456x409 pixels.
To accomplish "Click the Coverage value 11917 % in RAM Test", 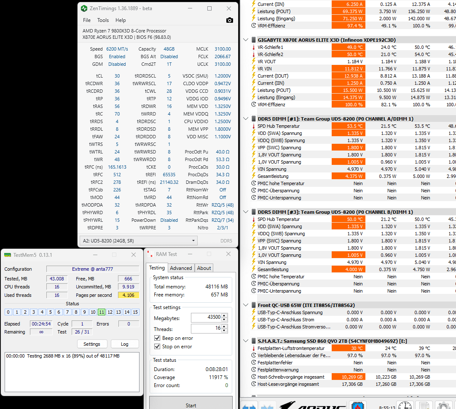I will 218,377.
